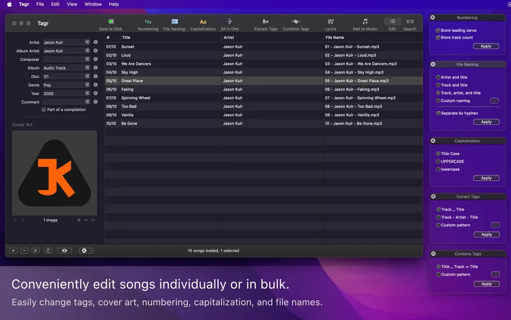Screen dimensions: 511x320
Task: Switch to Search mode in the toolbar
Action: (410, 23)
